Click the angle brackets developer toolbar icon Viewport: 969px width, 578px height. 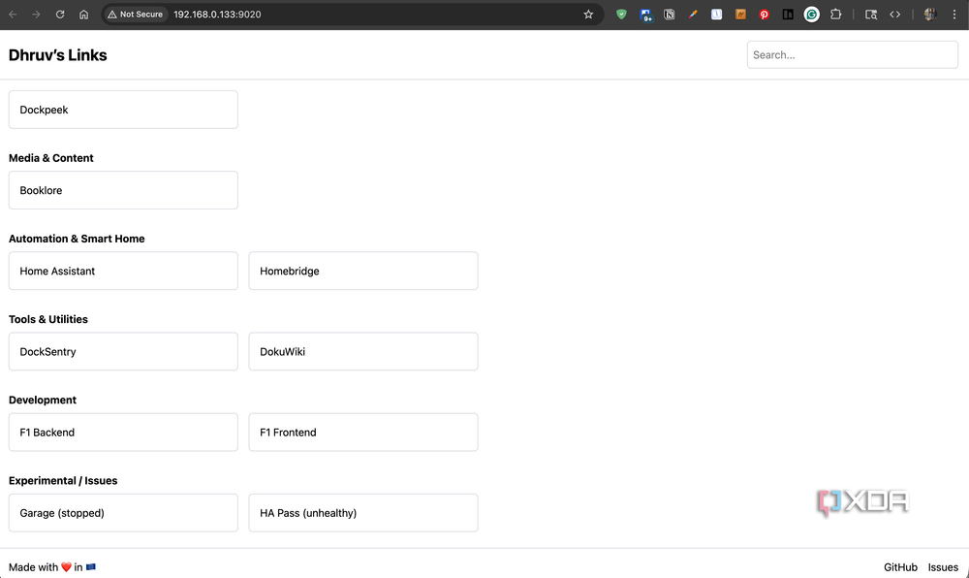894,15
